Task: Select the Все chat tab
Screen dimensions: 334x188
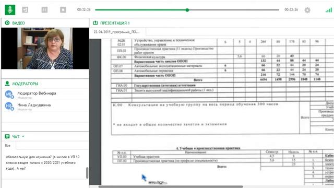Action: click(x=8, y=145)
